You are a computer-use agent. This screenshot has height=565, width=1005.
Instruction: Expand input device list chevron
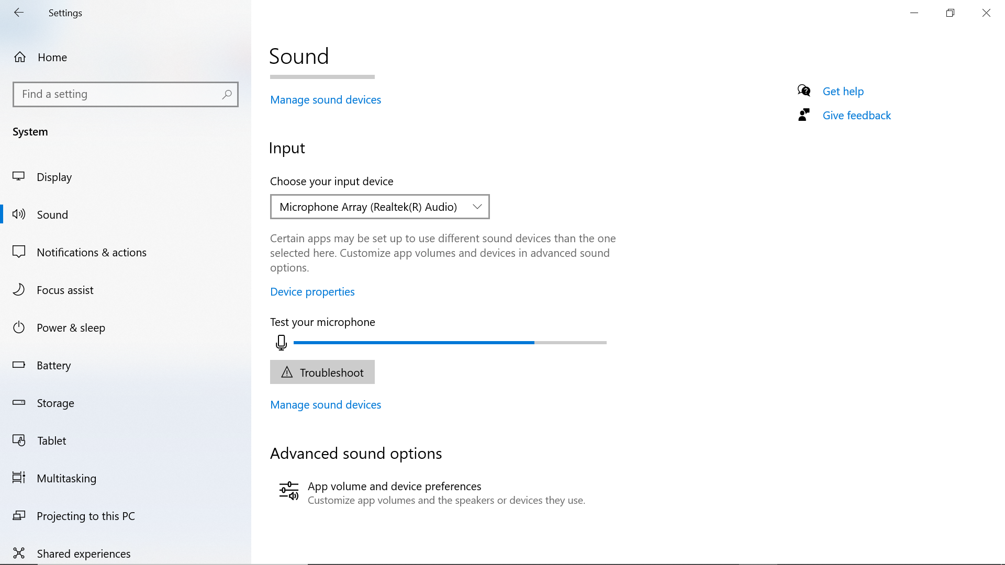point(477,207)
